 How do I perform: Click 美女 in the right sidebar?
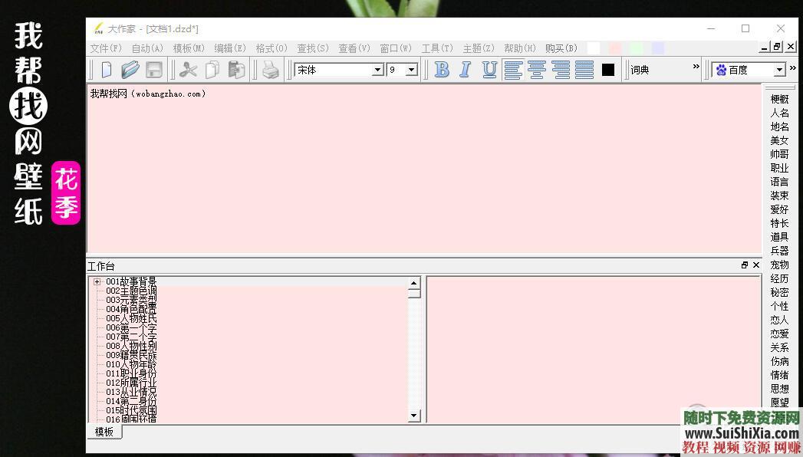point(779,140)
